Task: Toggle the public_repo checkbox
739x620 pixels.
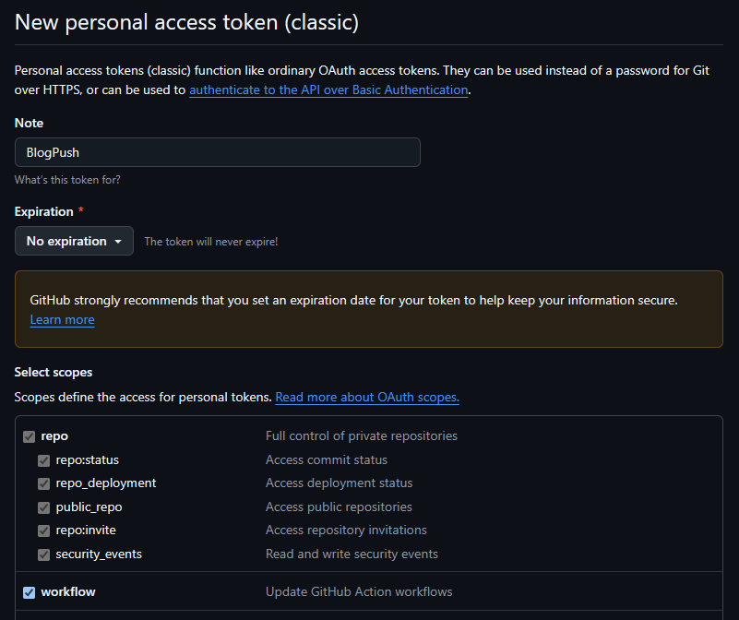Action: tap(44, 507)
